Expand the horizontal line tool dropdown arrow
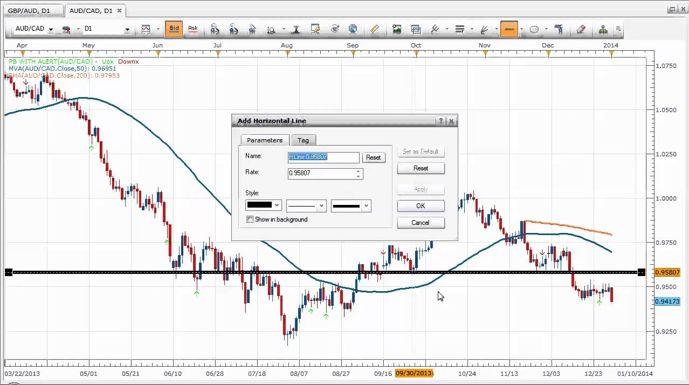689x385 pixels. (x=521, y=29)
